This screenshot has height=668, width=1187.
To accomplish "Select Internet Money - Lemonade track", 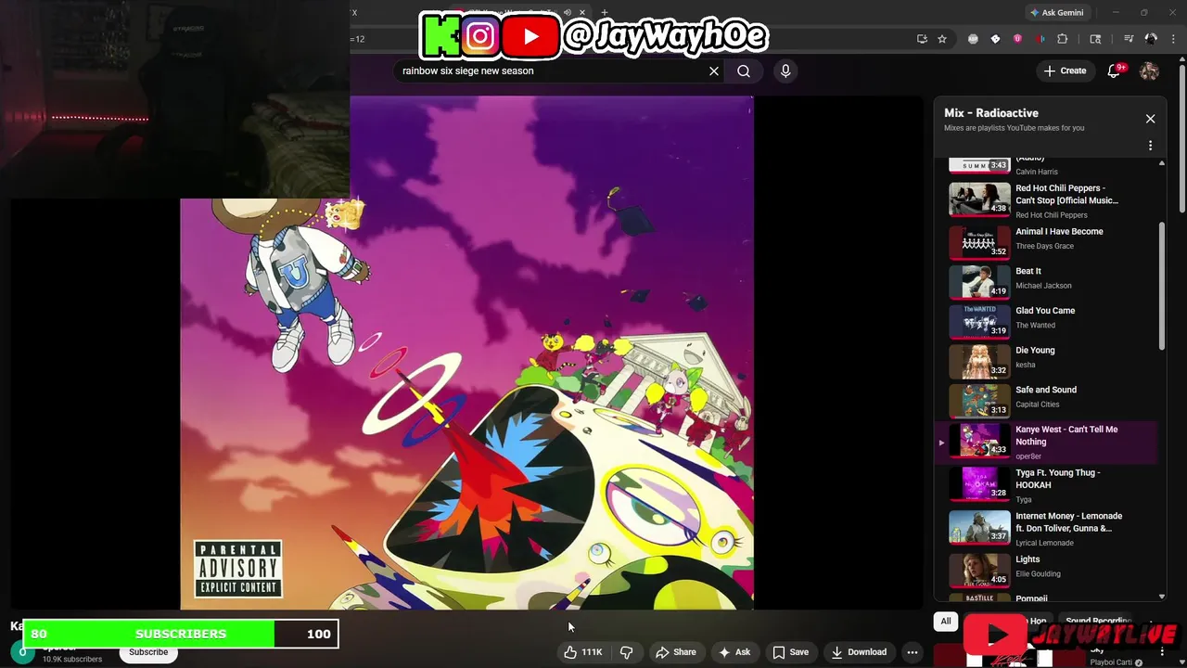I will [1048, 529].
